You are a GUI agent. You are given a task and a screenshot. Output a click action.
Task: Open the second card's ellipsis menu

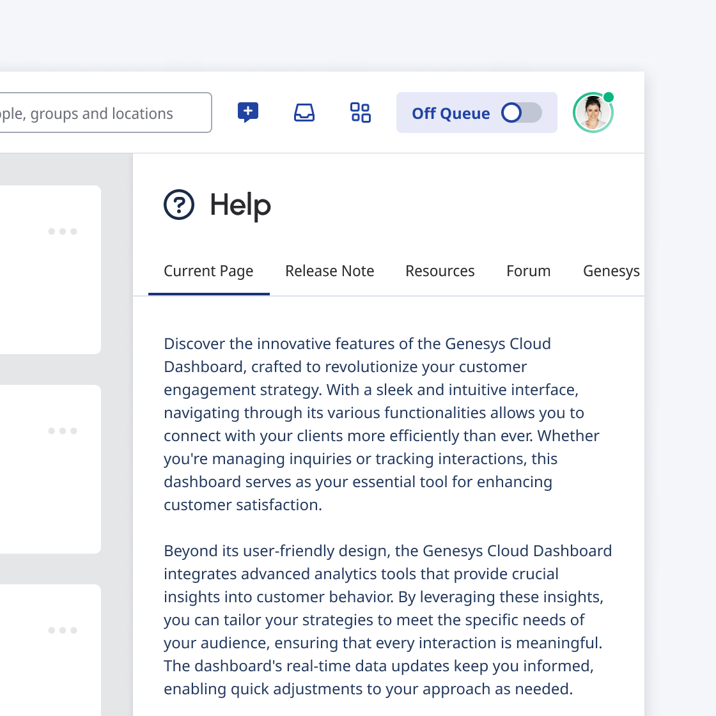pos(63,431)
